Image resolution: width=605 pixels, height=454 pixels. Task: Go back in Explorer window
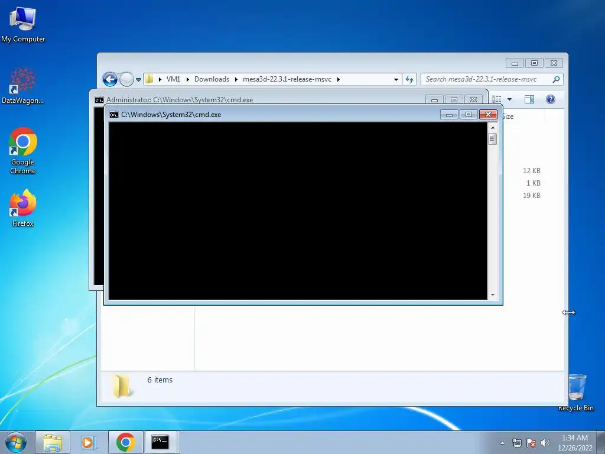pyautogui.click(x=110, y=80)
